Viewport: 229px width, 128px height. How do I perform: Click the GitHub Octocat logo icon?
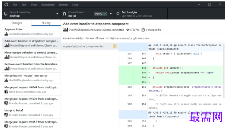click(x=6, y=5)
